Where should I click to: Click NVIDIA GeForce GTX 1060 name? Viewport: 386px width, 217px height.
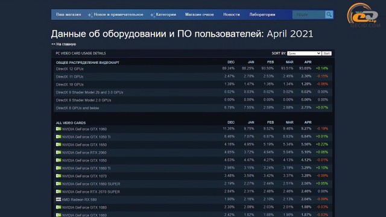point(84,129)
